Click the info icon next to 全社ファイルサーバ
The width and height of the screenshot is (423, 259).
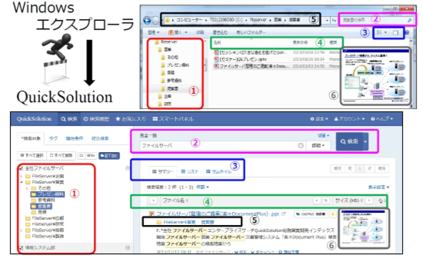point(128,168)
